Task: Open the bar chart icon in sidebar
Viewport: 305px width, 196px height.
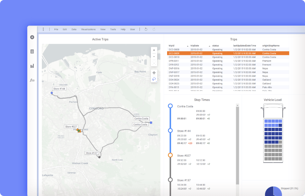Action: coord(32,66)
